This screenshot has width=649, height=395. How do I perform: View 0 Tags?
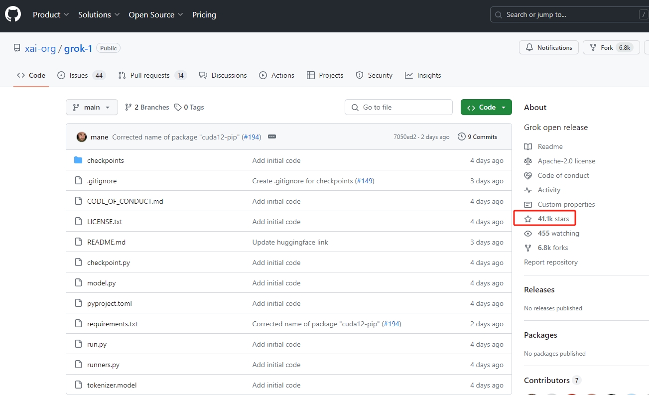pos(189,107)
